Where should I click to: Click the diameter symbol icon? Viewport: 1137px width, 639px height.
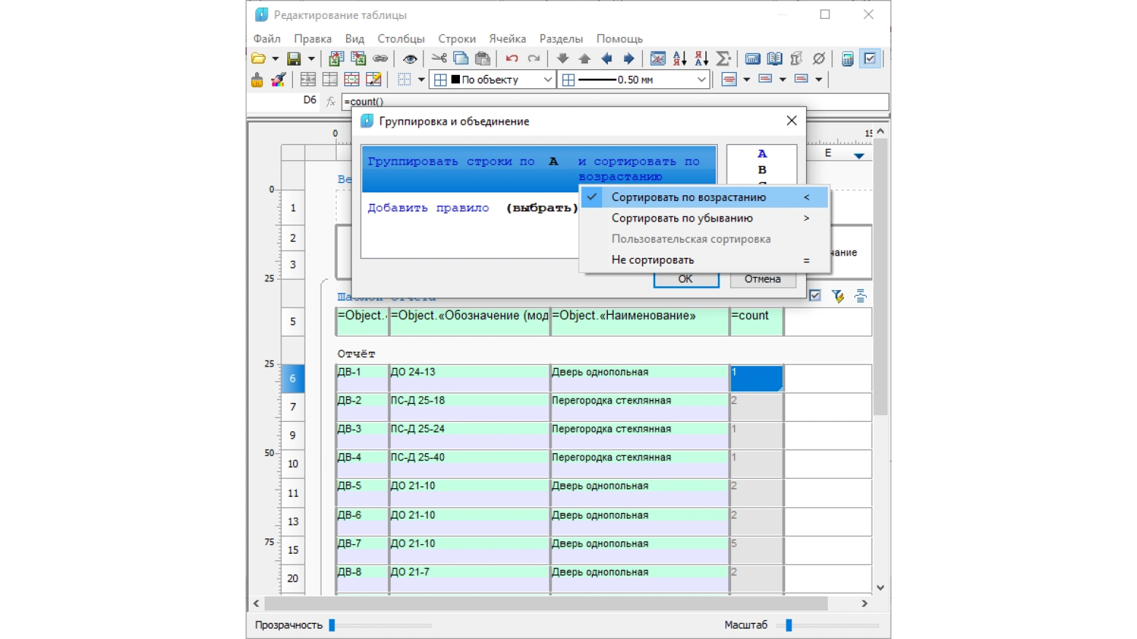tap(818, 59)
